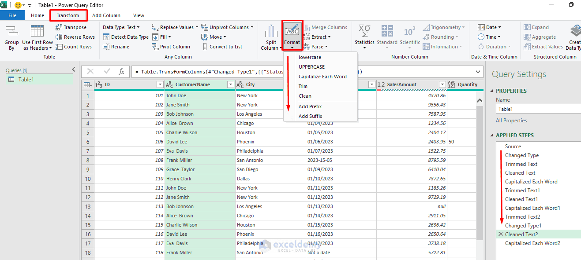
Task: Click the Statistics icon
Action: [364, 31]
